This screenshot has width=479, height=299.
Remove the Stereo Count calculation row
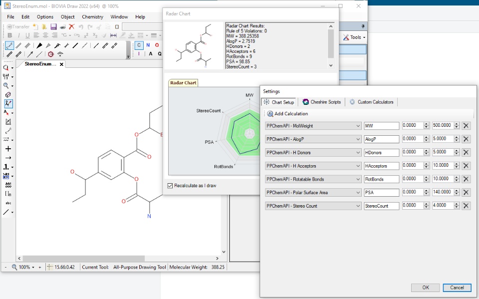coord(466,206)
